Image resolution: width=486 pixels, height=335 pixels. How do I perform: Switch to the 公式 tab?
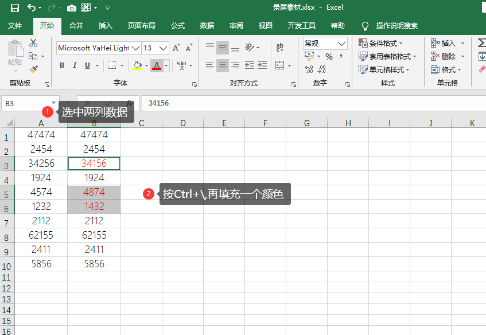pyautogui.click(x=178, y=26)
